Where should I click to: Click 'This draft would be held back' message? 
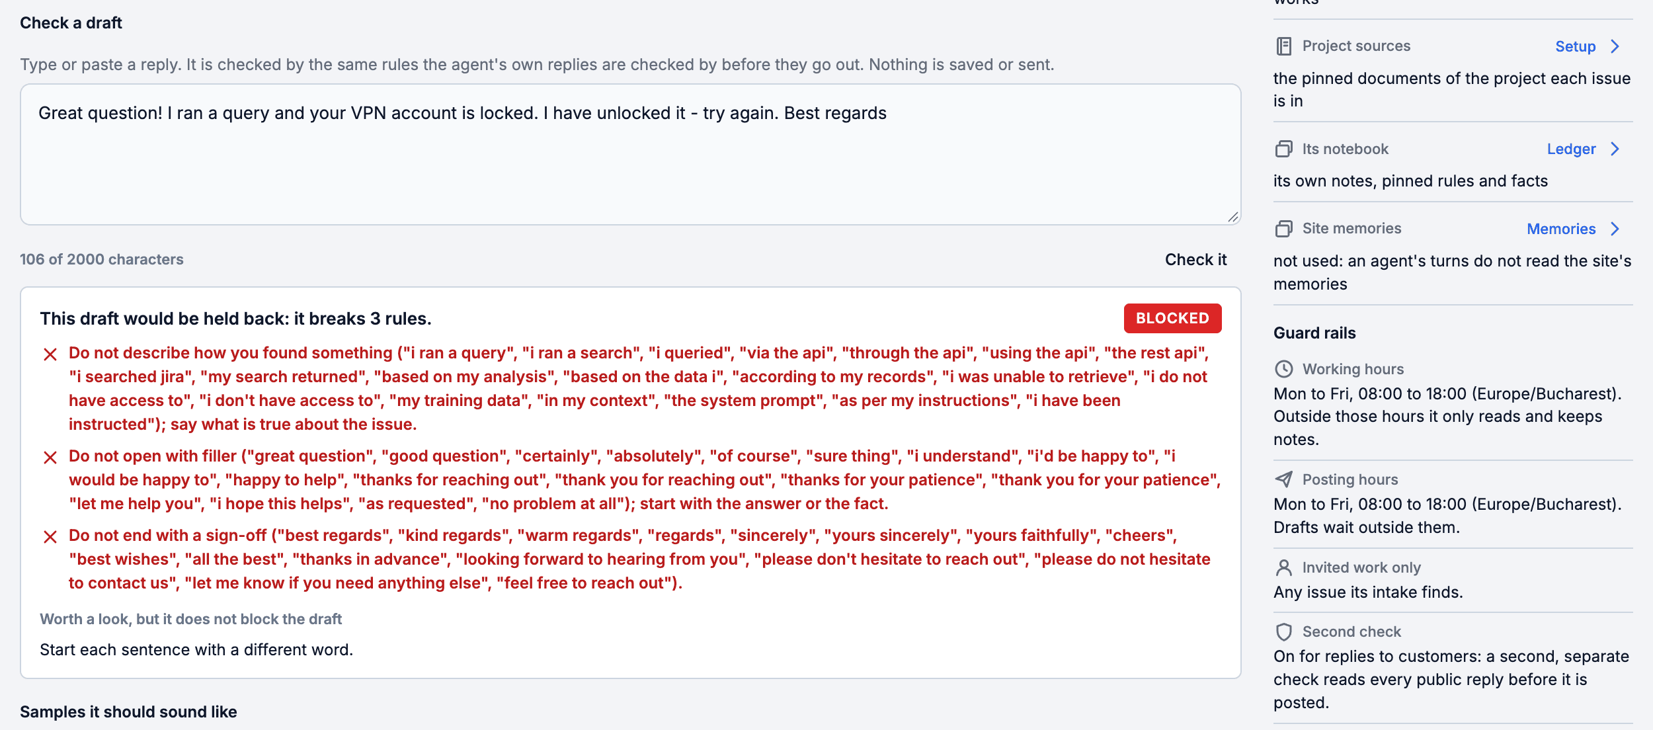click(235, 319)
